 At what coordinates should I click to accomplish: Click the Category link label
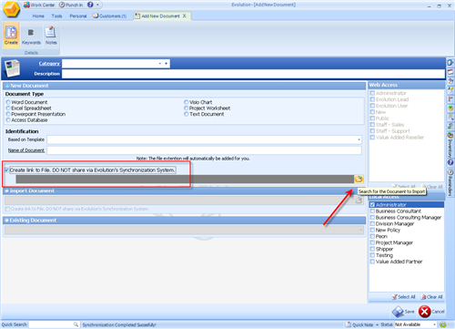49,64
